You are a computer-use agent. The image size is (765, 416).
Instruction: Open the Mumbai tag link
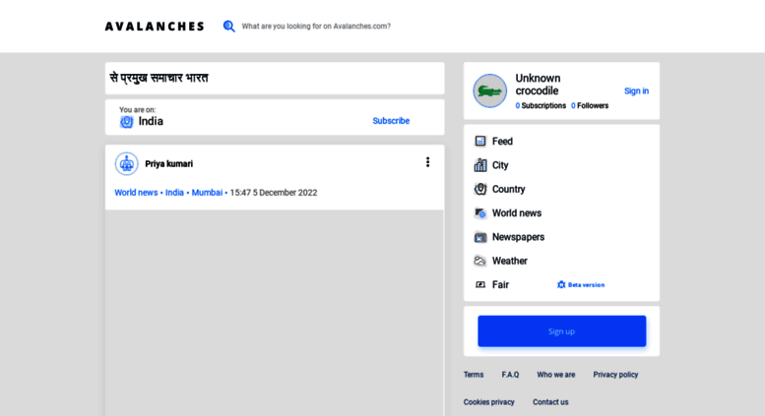207,193
